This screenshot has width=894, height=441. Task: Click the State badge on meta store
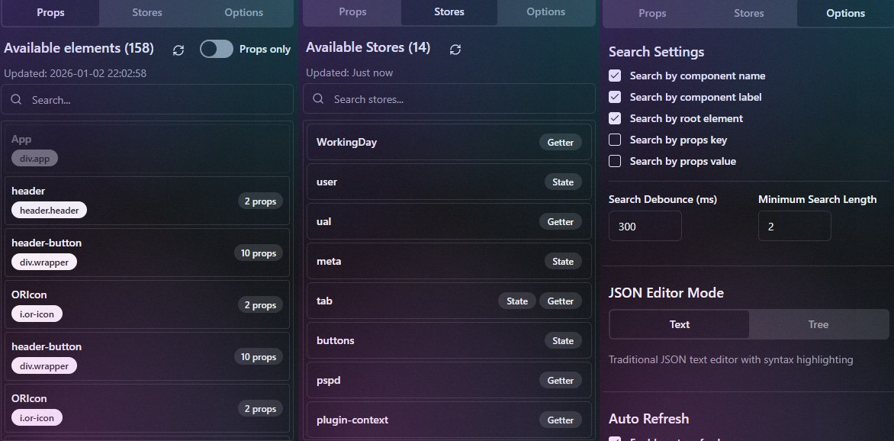[563, 261]
